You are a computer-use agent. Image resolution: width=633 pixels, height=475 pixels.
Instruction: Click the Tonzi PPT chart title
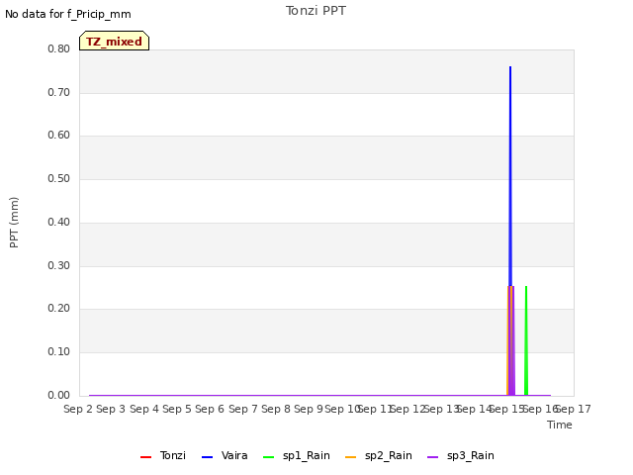coord(316,11)
